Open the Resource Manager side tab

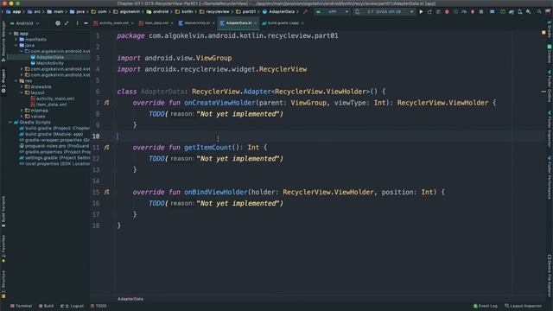pyautogui.click(x=3, y=41)
